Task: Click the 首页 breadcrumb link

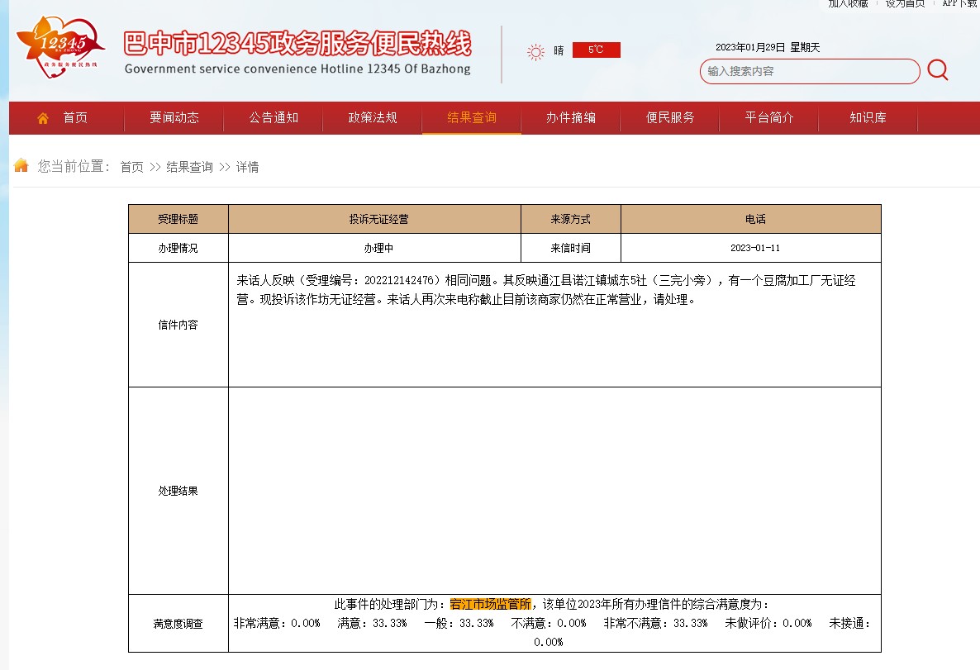Action: [x=132, y=167]
